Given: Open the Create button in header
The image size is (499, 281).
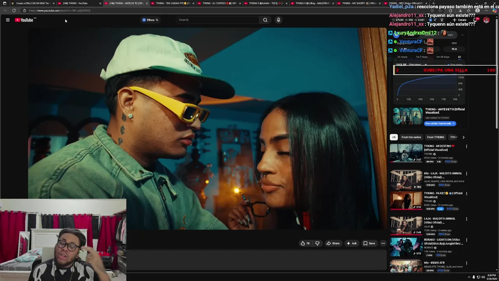Looking at the screenshot, I should tap(460, 20).
